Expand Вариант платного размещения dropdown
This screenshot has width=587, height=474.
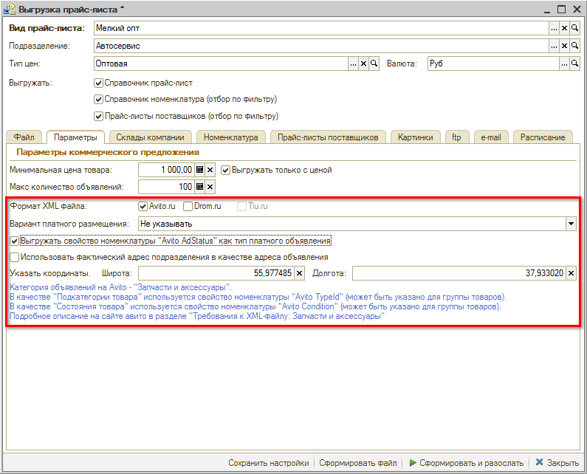click(x=571, y=223)
